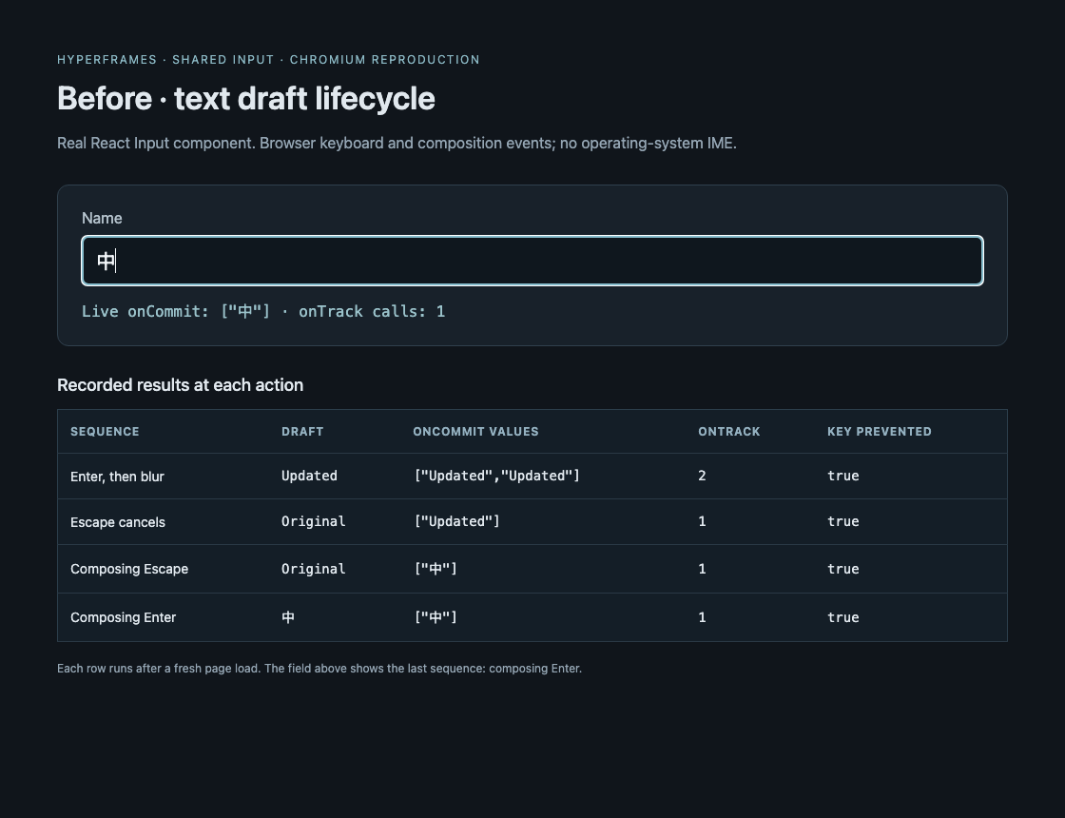Viewport: 1065px width, 818px height.
Task: Select the 'Composing Enter' row label
Action: click(123, 617)
